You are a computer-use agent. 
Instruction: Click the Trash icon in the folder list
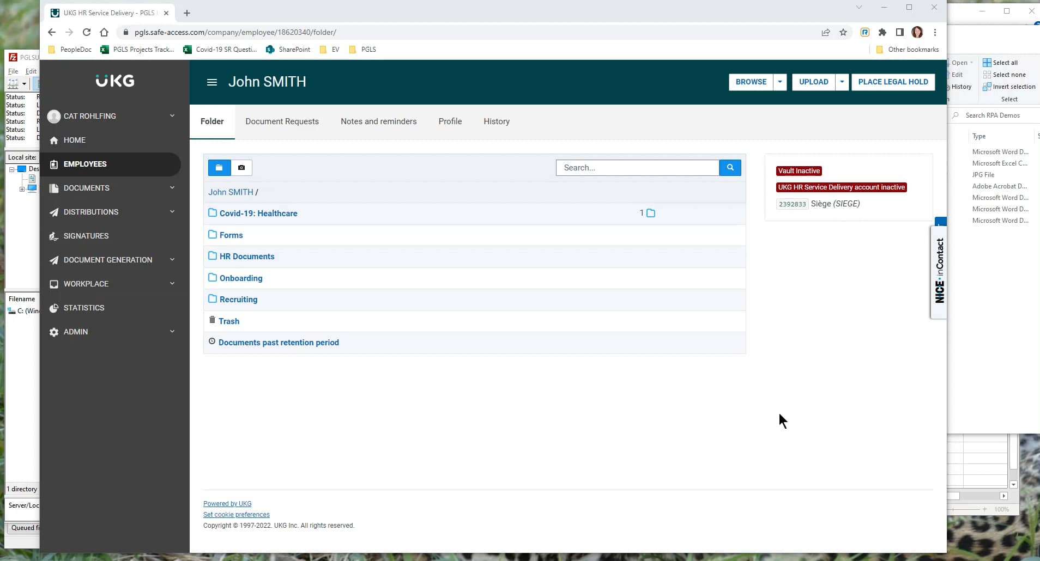click(212, 321)
